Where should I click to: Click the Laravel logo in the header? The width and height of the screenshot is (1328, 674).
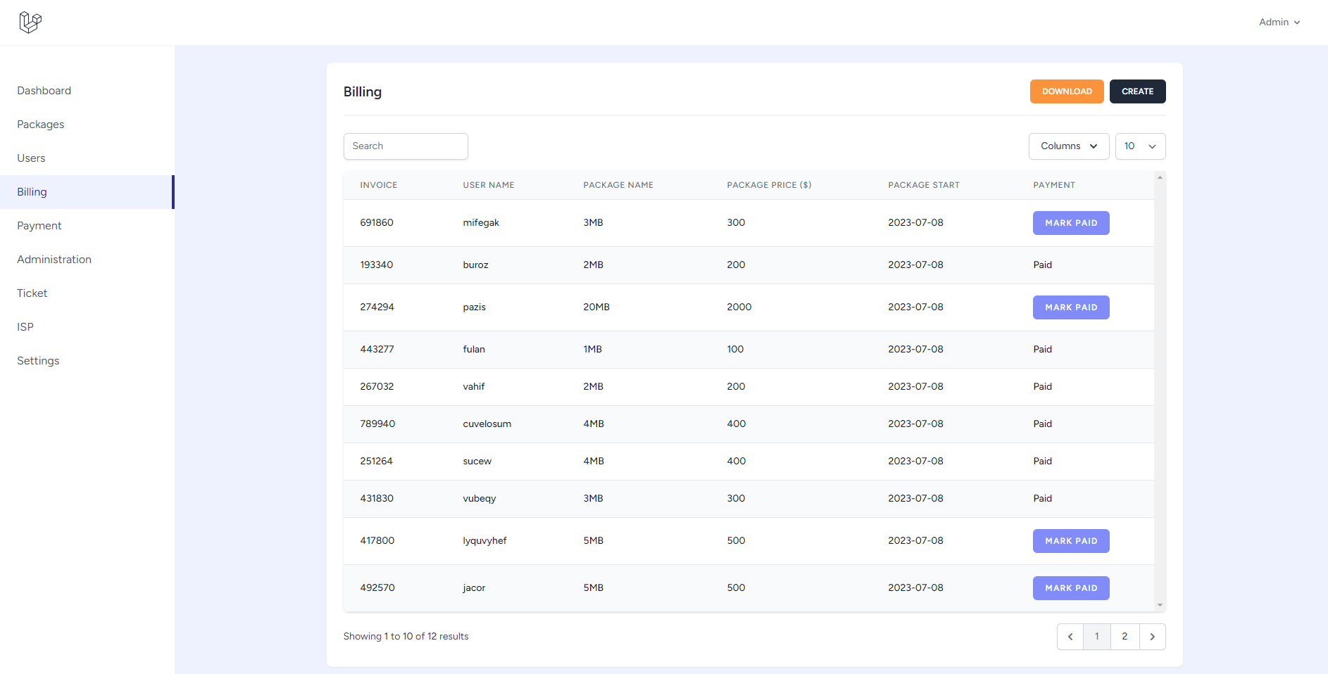31,22
